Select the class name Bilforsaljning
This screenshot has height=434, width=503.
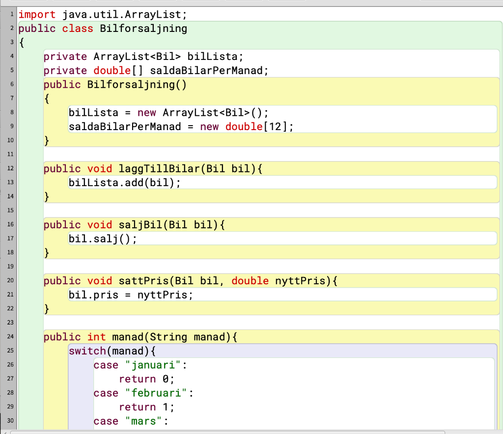click(142, 28)
